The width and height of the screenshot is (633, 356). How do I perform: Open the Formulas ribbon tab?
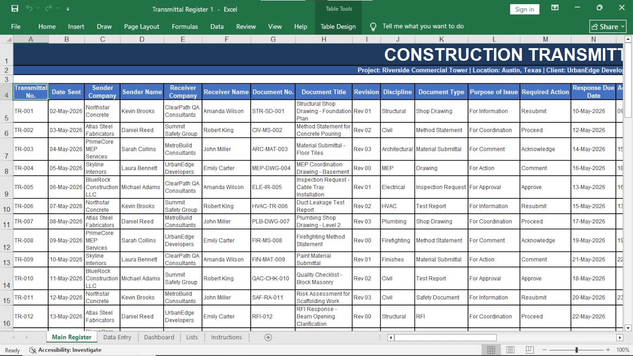click(x=185, y=26)
